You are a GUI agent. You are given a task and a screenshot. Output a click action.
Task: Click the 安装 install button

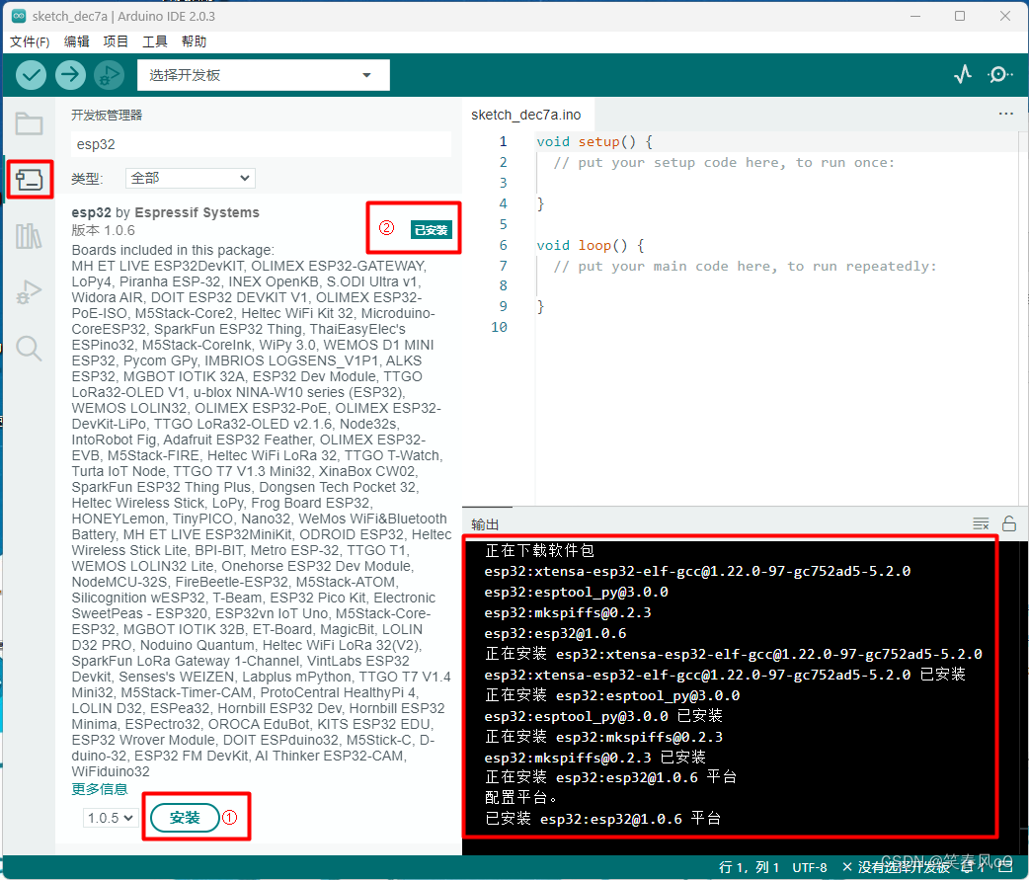tap(183, 817)
